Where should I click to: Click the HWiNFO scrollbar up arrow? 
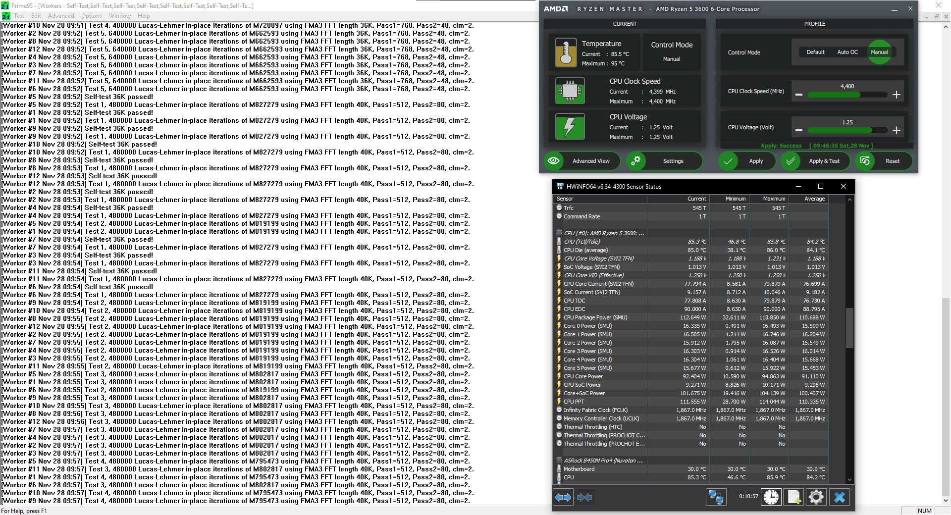tap(849, 200)
